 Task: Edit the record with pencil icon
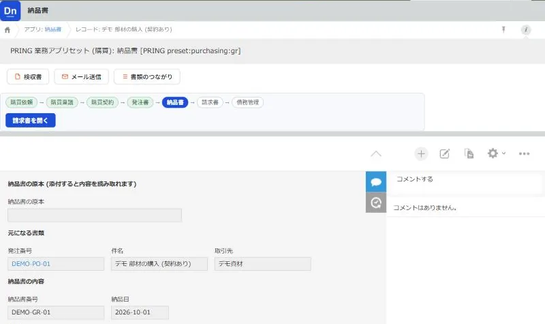[445, 153]
